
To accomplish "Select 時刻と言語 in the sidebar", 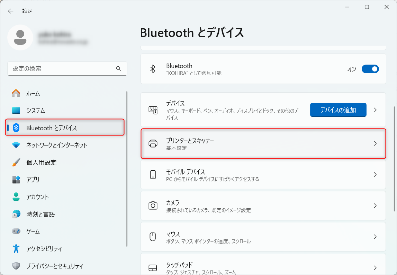I will tap(40, 214).
